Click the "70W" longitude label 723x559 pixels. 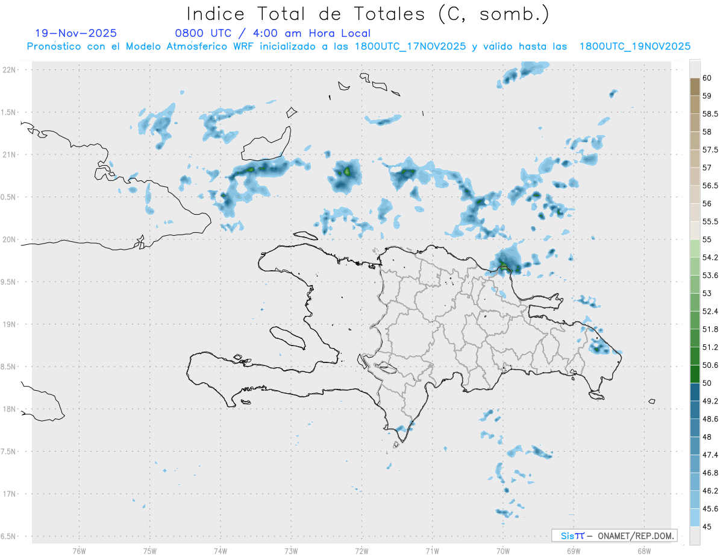502,551
